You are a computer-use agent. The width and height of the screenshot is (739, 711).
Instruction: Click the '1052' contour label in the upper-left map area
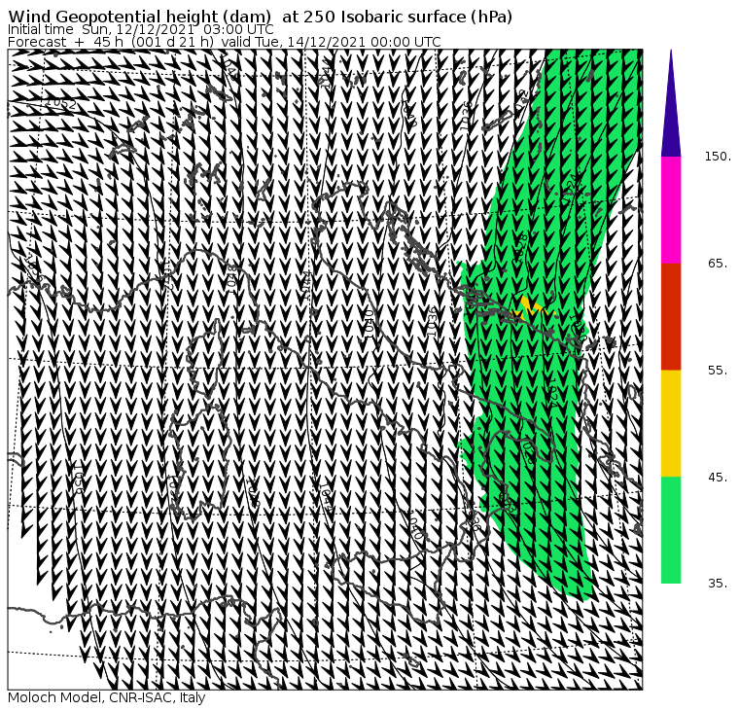(61, 102)
